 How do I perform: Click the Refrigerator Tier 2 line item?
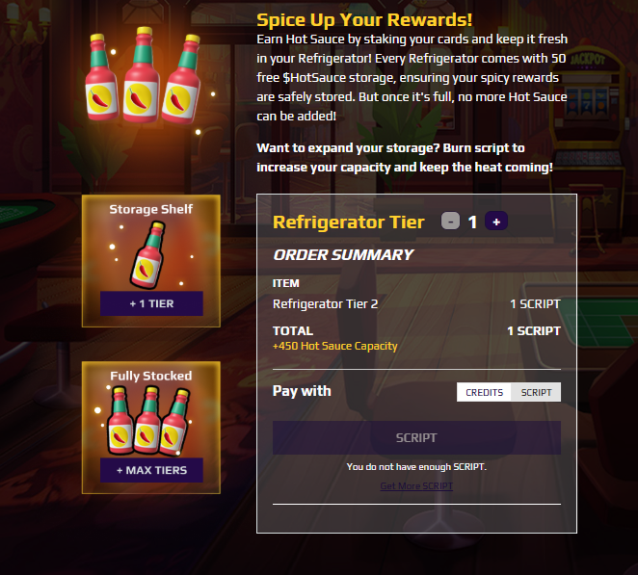pos(416,304)
